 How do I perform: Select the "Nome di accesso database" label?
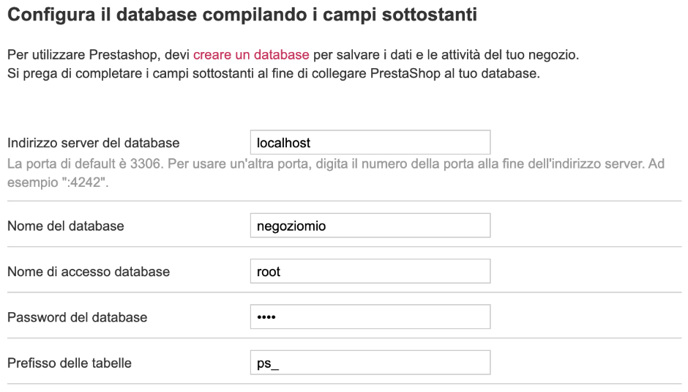89,272
